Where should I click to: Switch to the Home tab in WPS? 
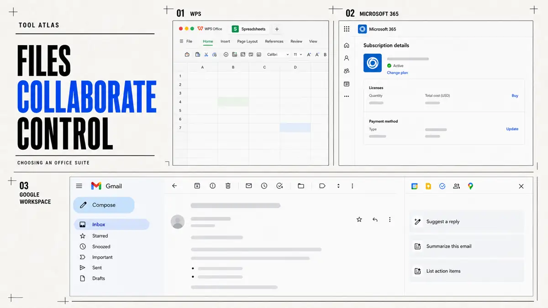208,41
